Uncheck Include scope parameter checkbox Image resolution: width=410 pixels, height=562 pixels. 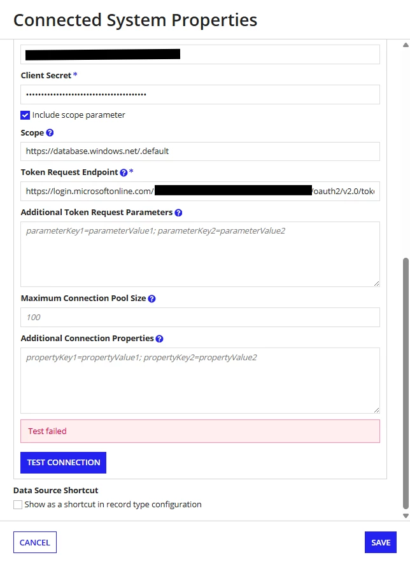pyautogui.click(x=25, y=115)
